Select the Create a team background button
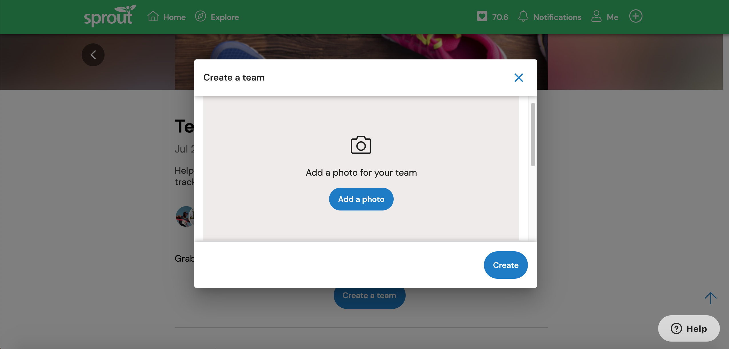 tap(370, 295)
